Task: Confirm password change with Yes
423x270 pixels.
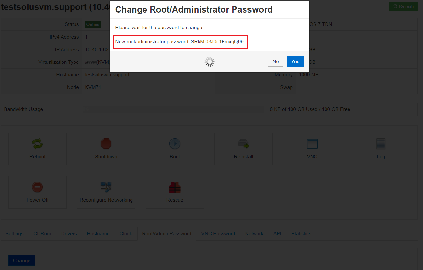Action: click(295, 62)
